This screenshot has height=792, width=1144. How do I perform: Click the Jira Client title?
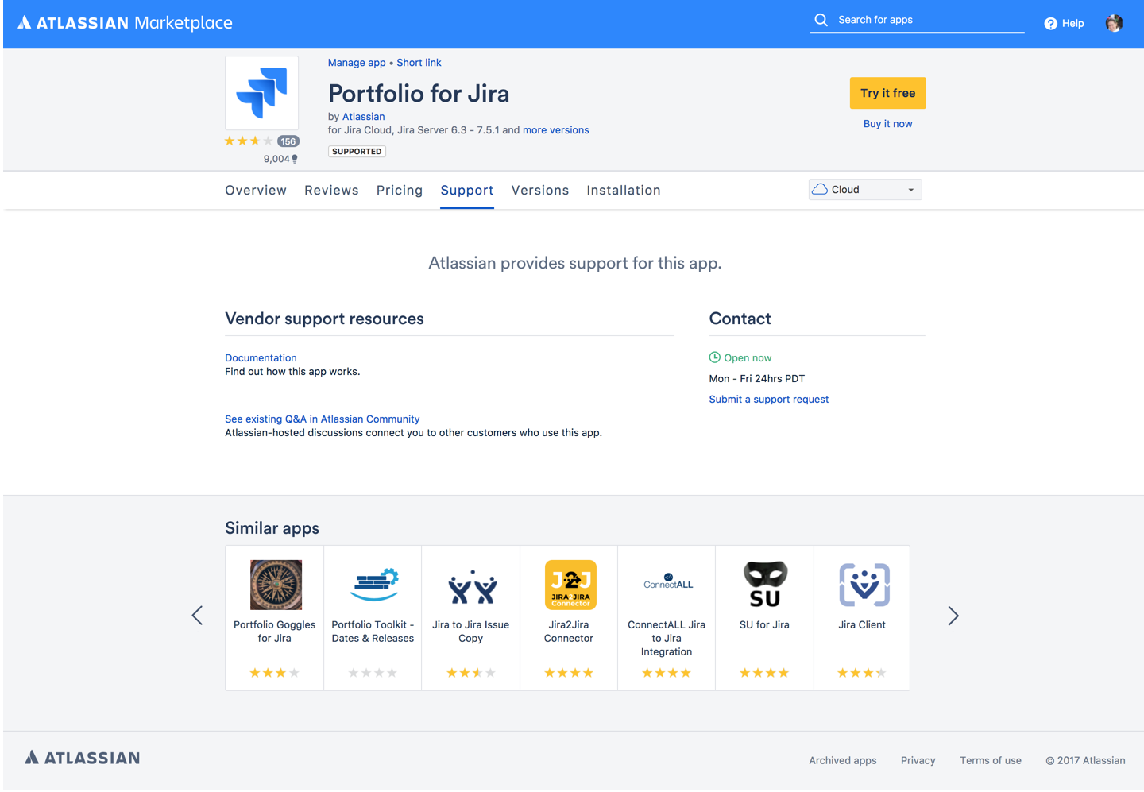pos(862,625)
